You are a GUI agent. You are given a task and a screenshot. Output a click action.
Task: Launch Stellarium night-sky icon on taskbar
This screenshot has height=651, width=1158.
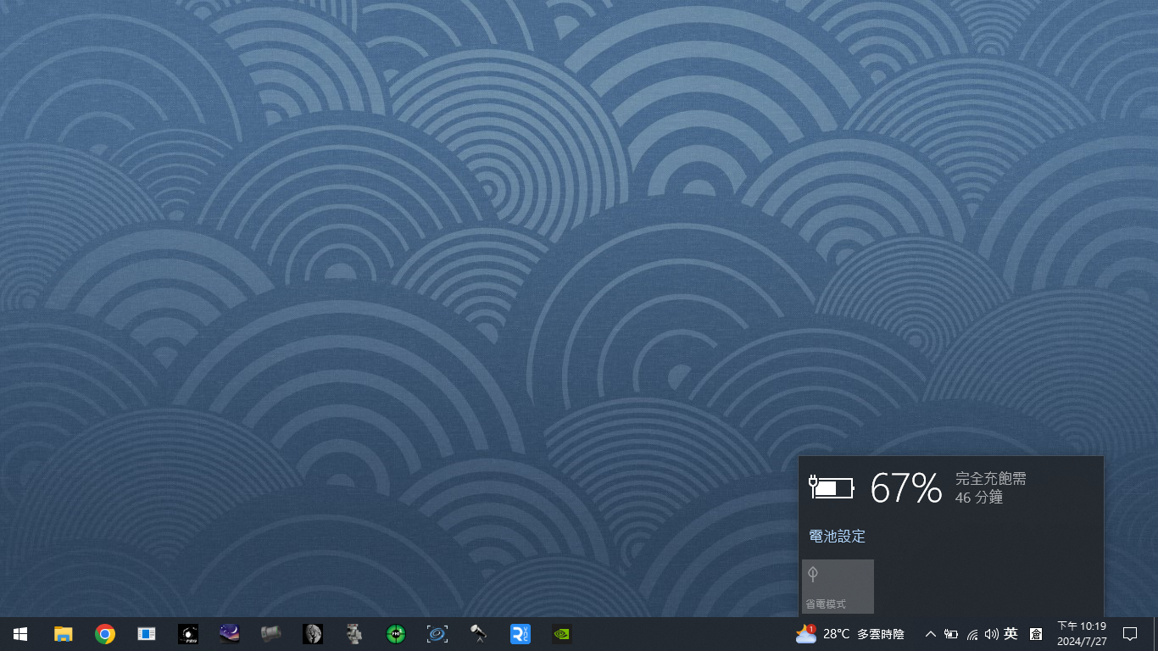click(x=229, y=634)
